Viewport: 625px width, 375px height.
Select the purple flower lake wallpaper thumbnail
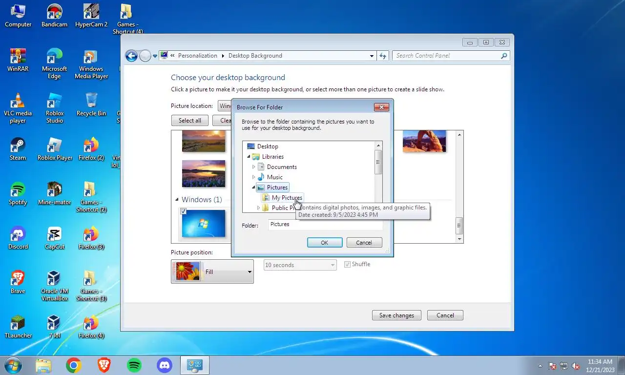click(x=204, y=173)
